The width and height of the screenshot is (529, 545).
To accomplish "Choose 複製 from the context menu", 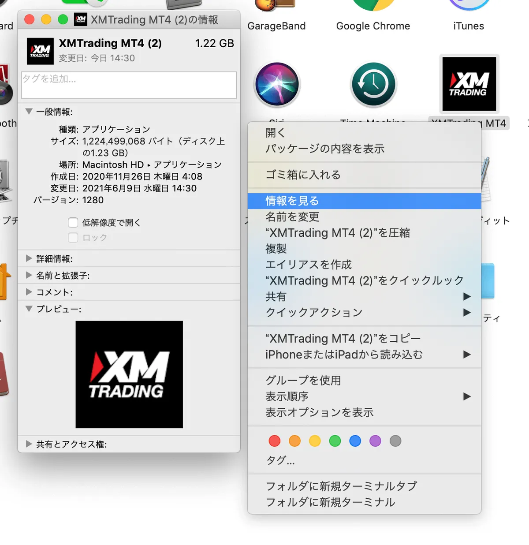I will click(x=364, y=249).
